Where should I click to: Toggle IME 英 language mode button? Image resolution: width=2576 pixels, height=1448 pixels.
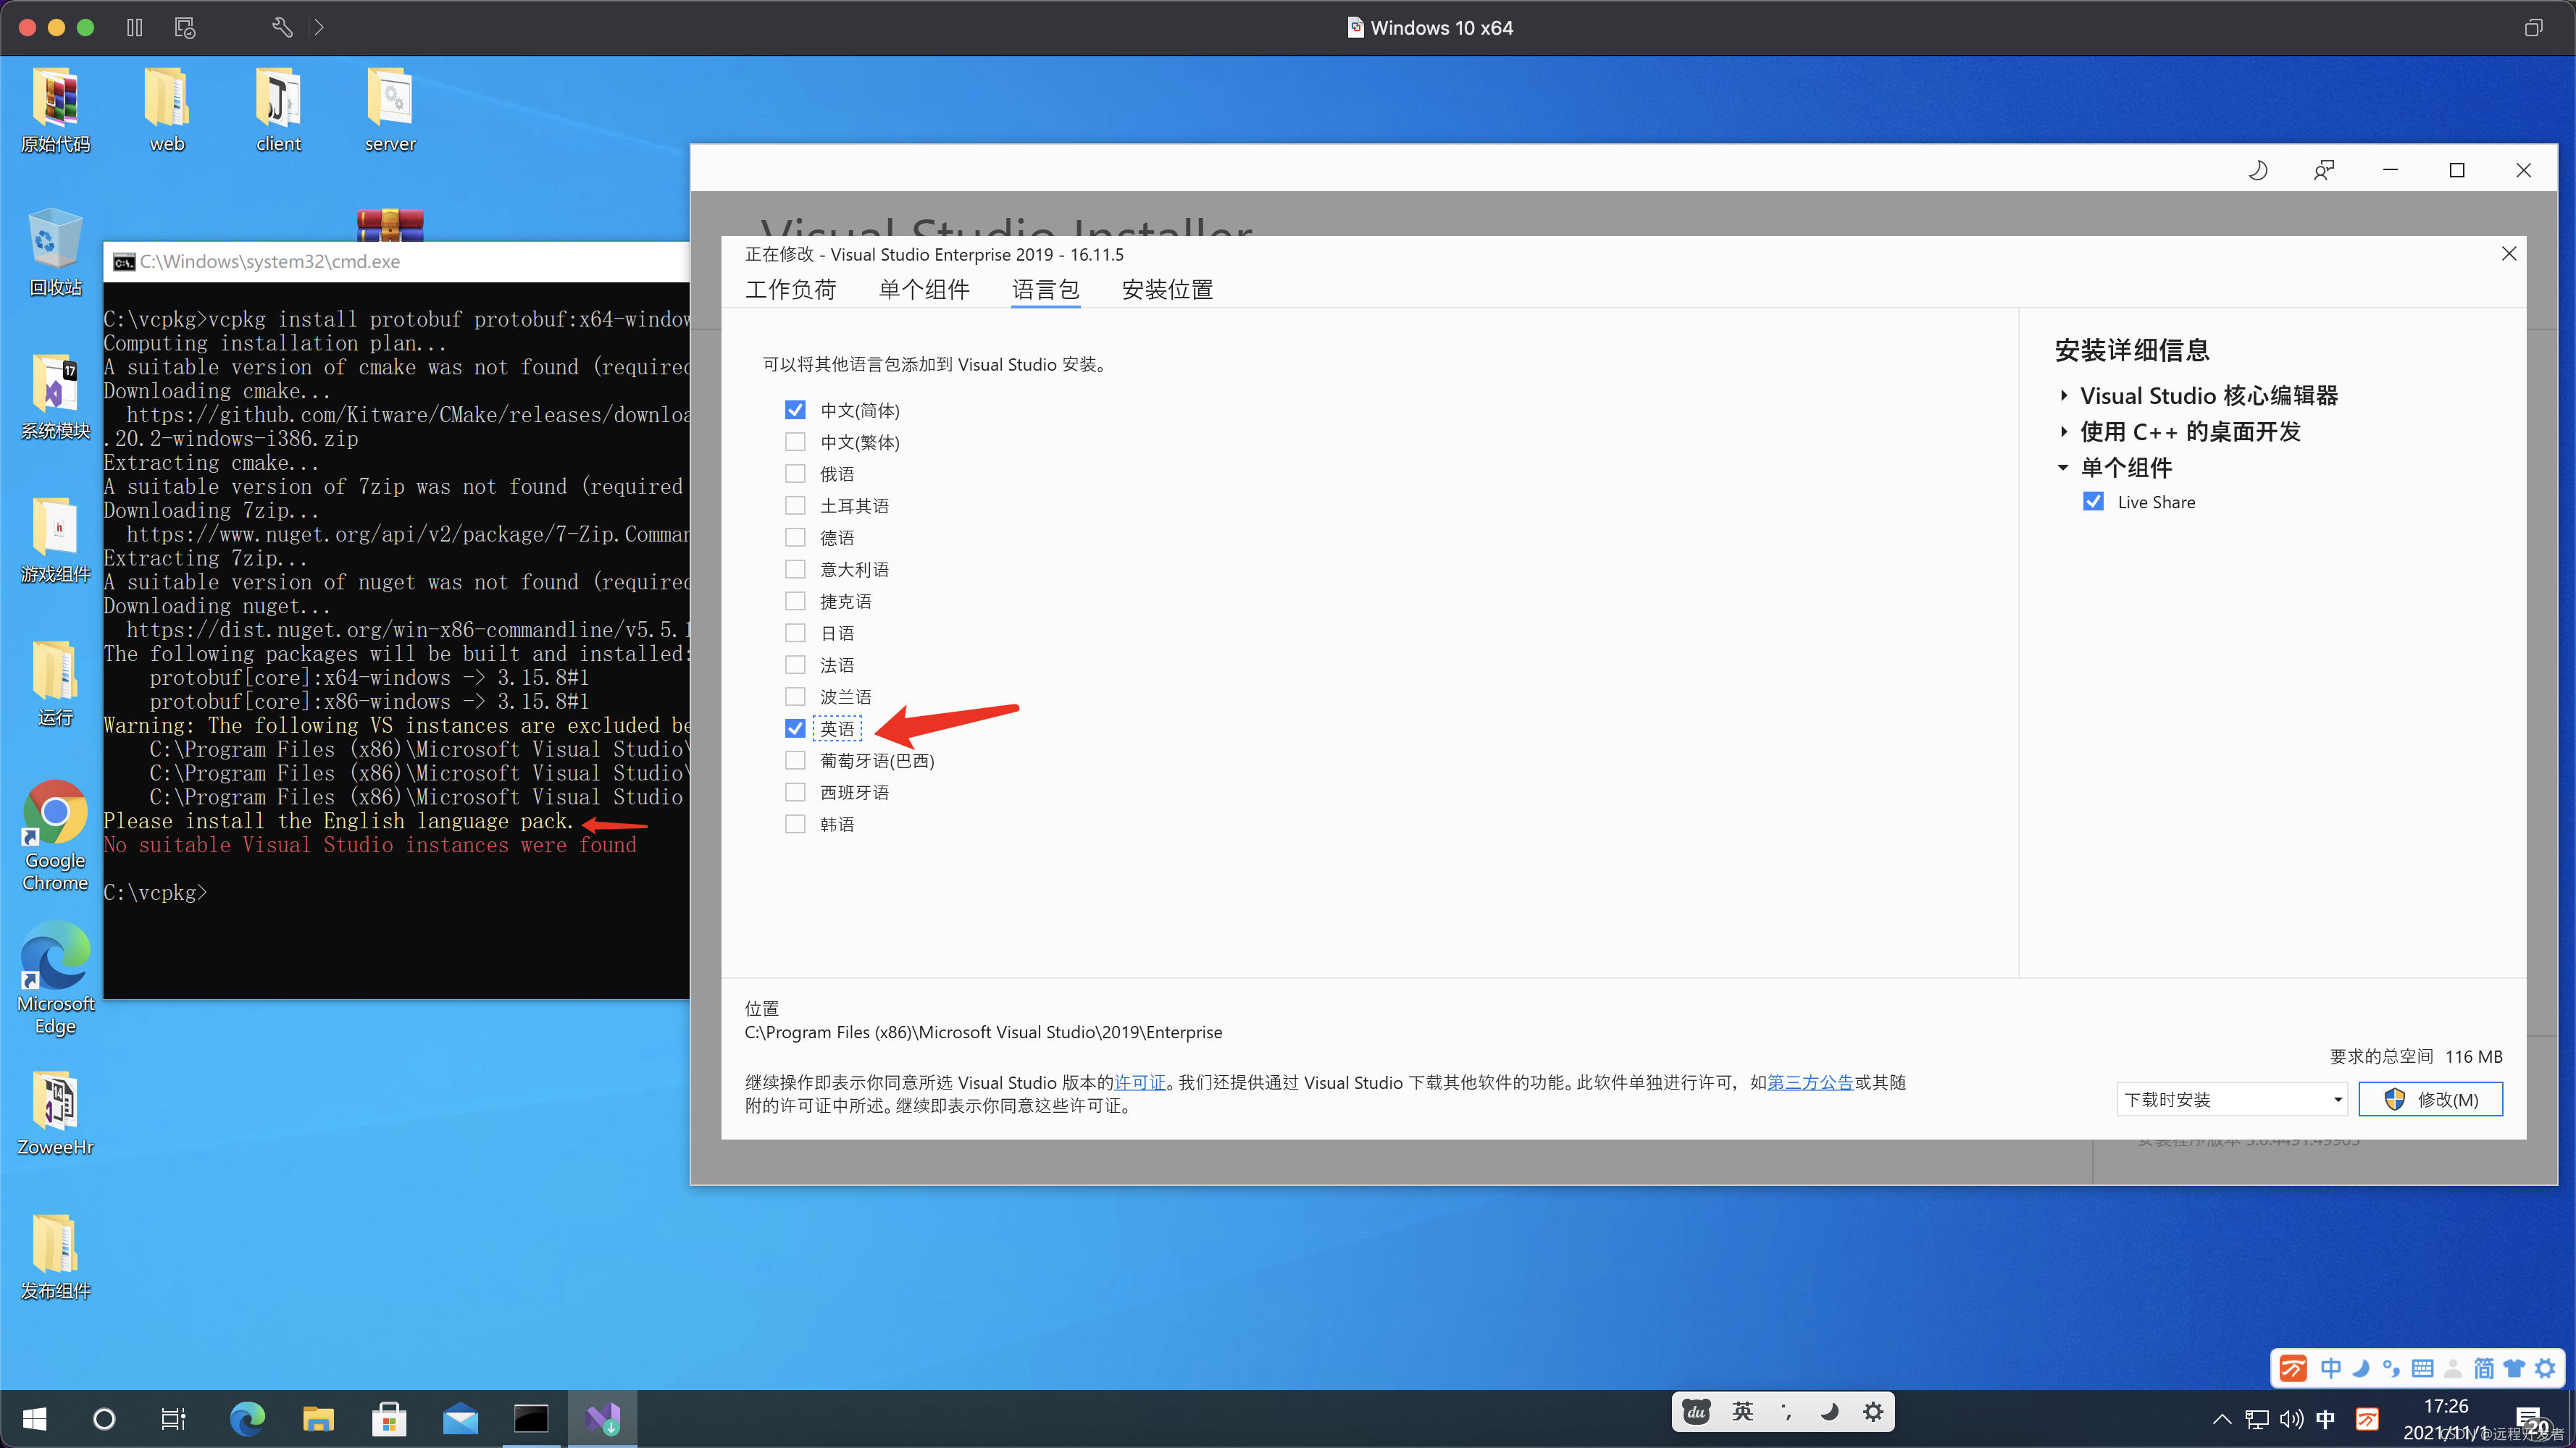point(1743,1411)
